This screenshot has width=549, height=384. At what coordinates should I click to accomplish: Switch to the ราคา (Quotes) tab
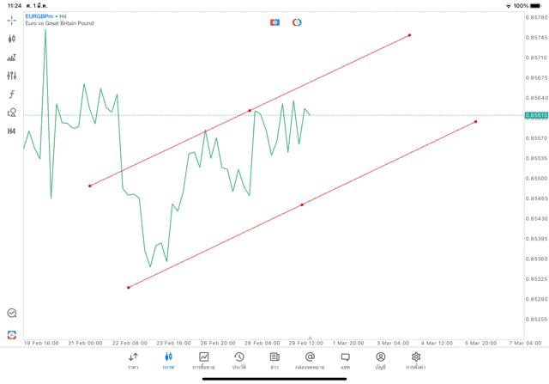tap(133, 360)
